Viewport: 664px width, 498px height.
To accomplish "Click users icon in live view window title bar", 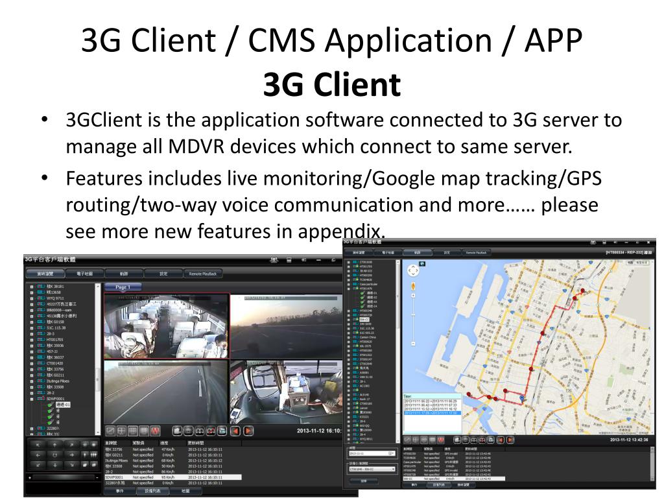I will click(x=274, y=259).
